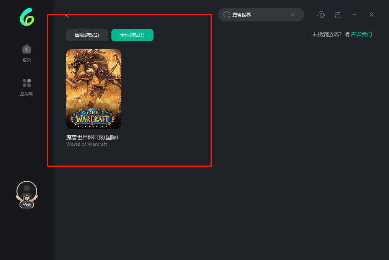Screen dimensions: 389x260
Task: Open the 首页 home icon
Action: pos(26,49)
